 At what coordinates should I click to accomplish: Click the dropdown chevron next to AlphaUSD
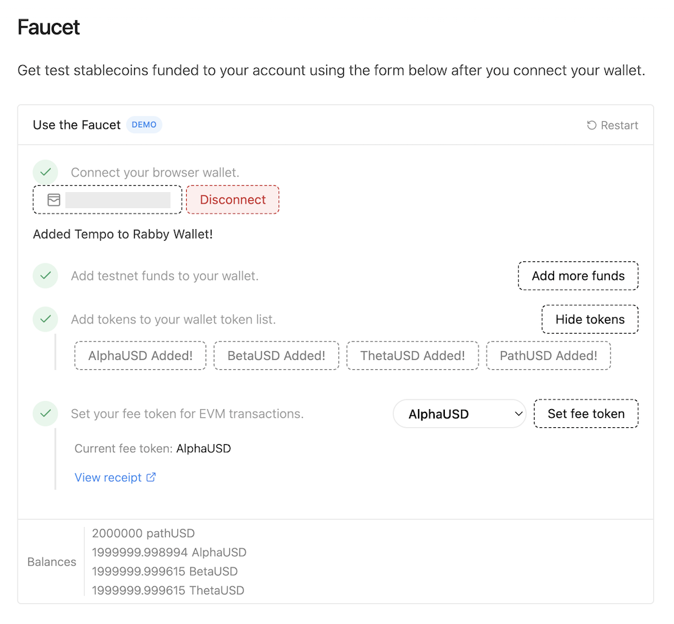[518, 413]
